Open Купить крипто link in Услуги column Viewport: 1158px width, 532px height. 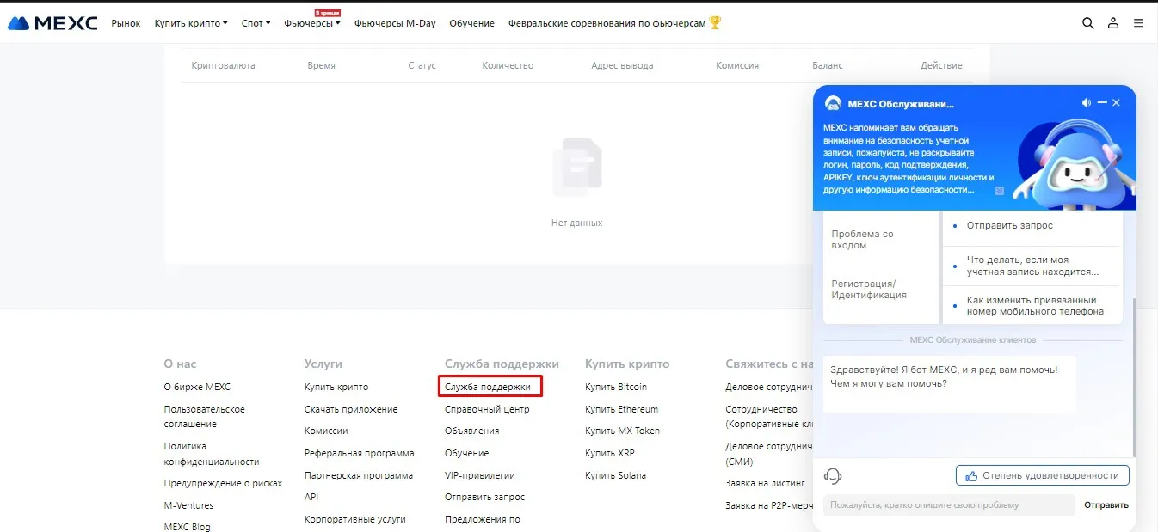tap(336, 387)
